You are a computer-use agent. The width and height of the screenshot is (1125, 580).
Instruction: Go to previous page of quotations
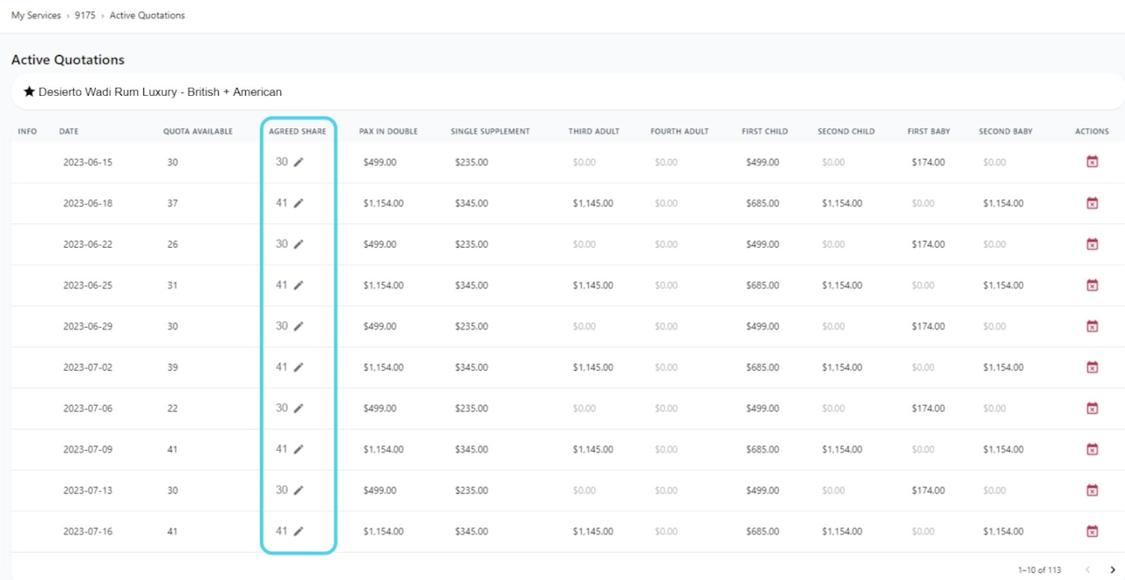coord(1088,570)
